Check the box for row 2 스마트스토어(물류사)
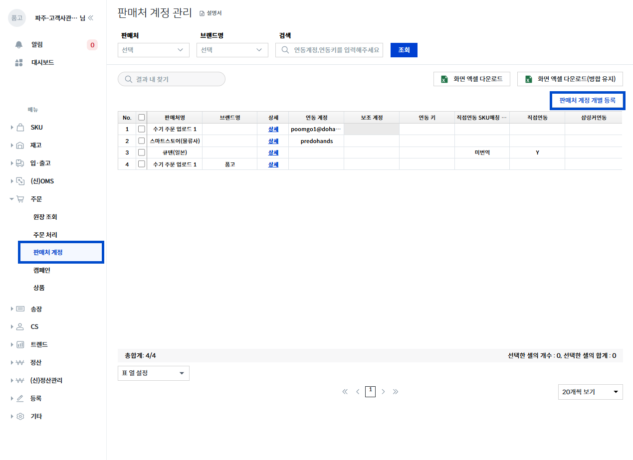The width and height of the screenshot is (633, 460). point(142,141)
